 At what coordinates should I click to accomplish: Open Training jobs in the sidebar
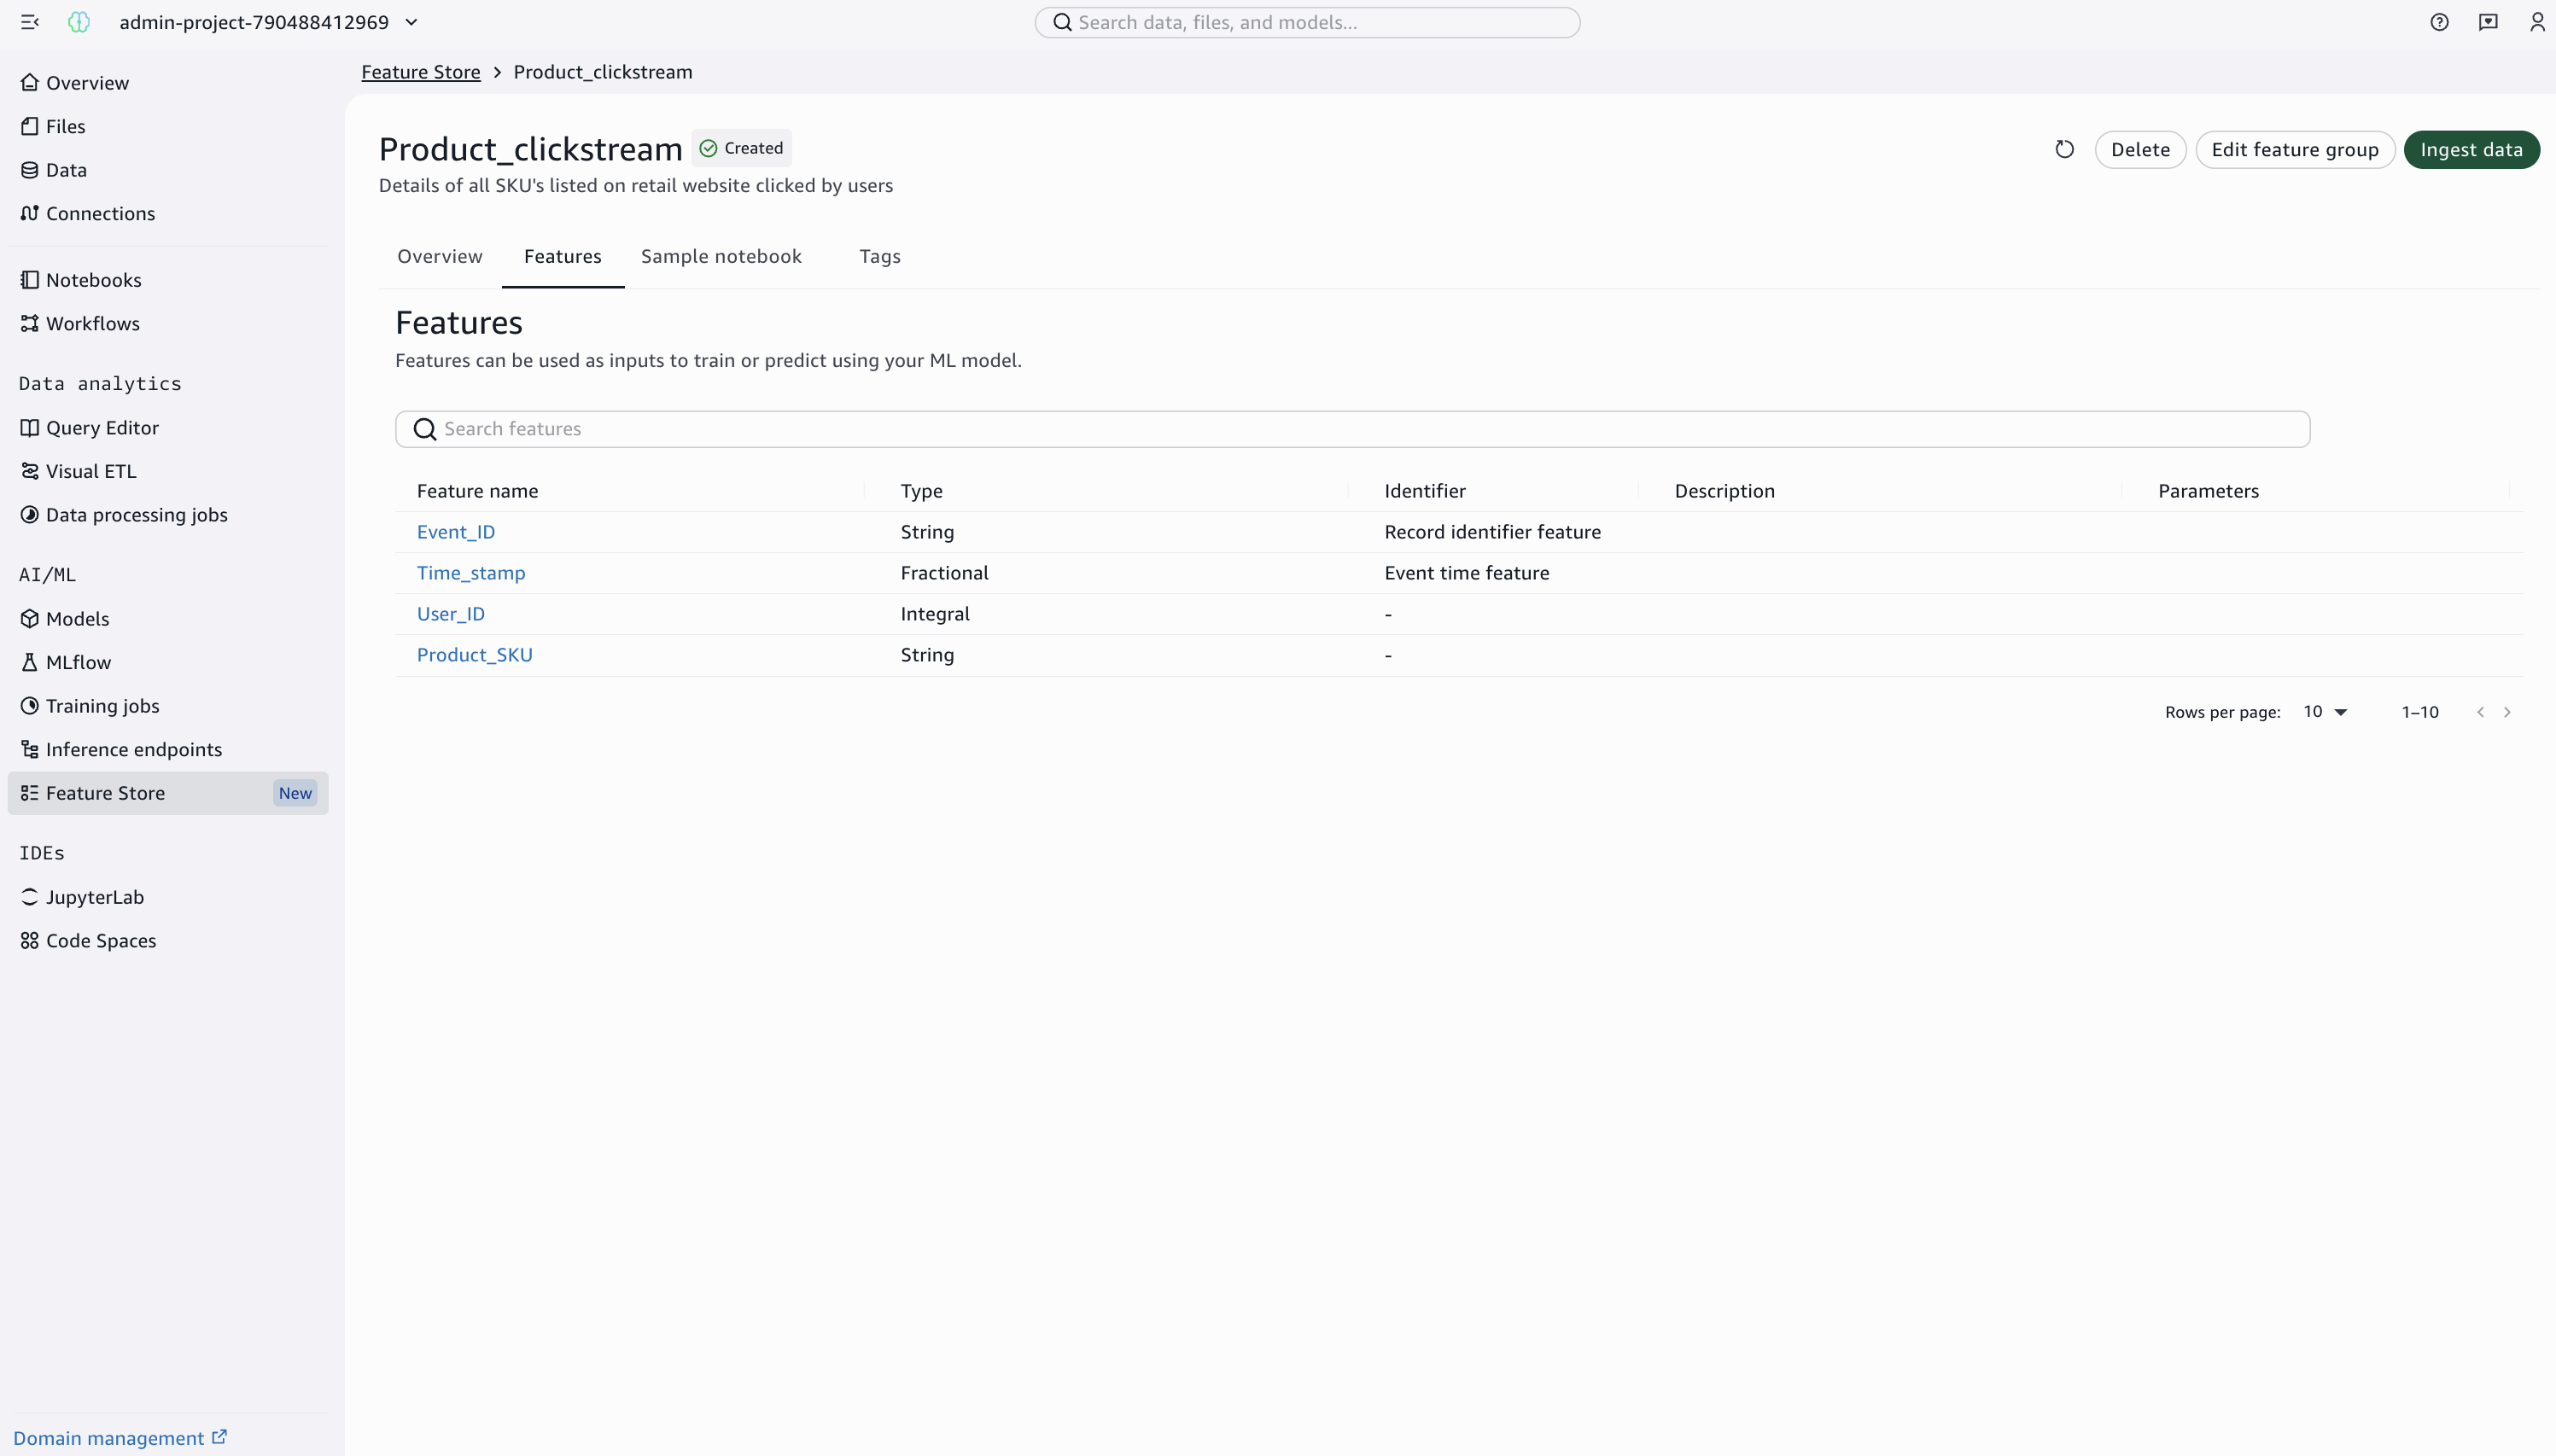pyautogui.click(x=168, y=706)
